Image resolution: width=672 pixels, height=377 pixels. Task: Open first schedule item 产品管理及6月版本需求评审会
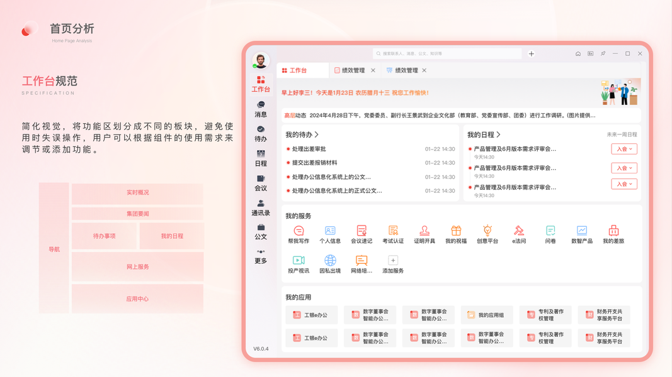(x=515, y=149)
